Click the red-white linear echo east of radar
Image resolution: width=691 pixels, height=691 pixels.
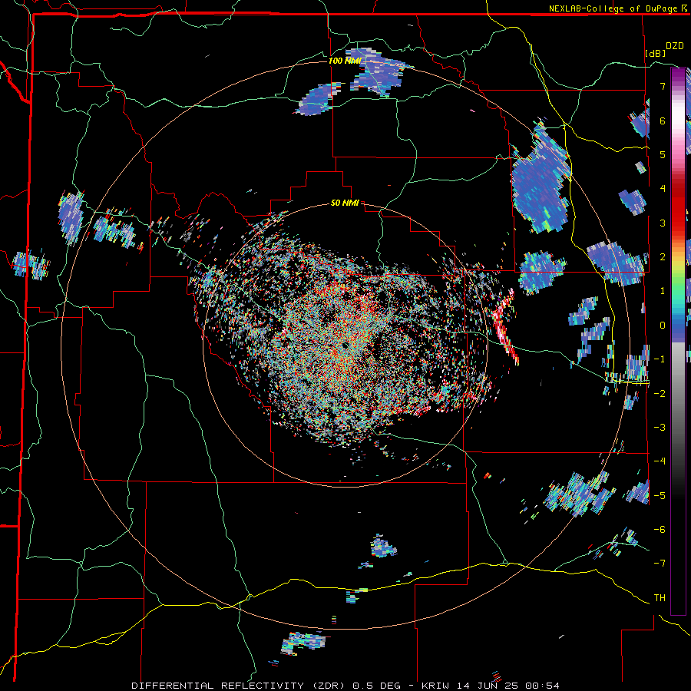click(x=505, y=326)
